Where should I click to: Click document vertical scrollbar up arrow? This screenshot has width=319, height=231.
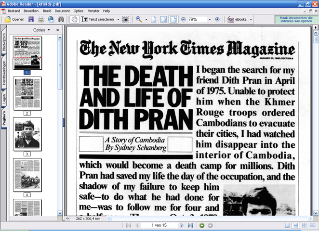(316, 33)
